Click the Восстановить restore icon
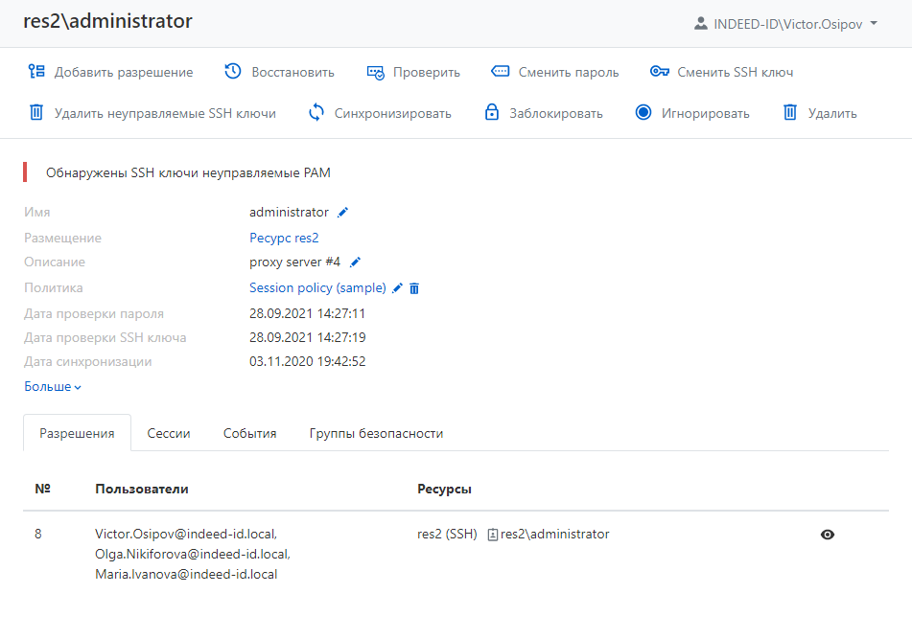Image resolution: width=912 pixels, height=639 pixels. (233, 72)
